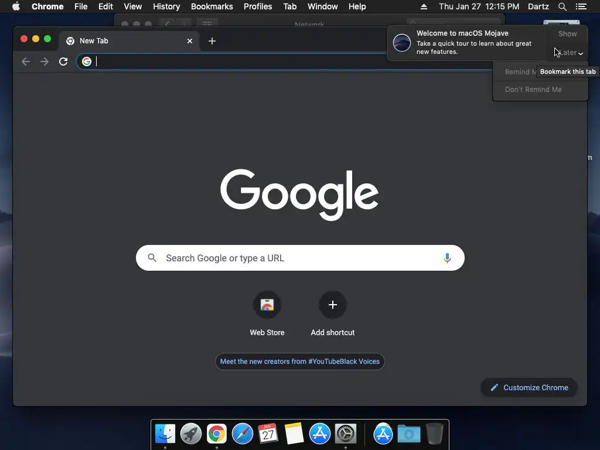Close the New Tab tab
The width and height of the screenshot is (600, 450).
pyautogui.click(x=190, y=41)
